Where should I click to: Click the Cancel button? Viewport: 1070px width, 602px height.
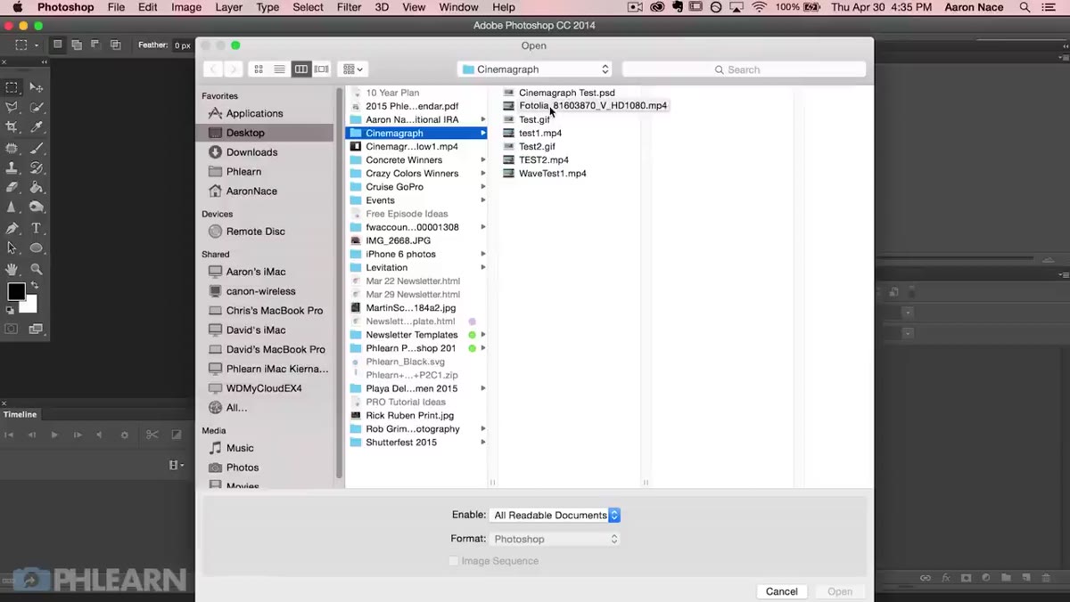(x=782, y=591)
